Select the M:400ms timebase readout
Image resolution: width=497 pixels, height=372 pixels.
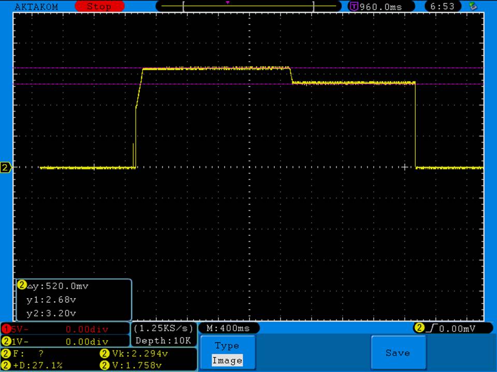click(x=228, y=328)
